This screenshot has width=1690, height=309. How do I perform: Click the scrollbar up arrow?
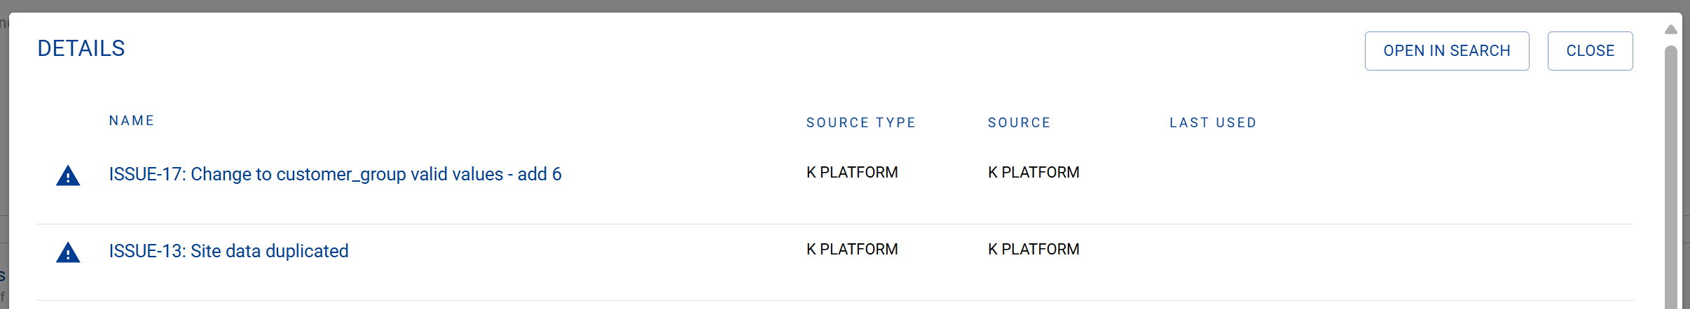coord(1671,29)
